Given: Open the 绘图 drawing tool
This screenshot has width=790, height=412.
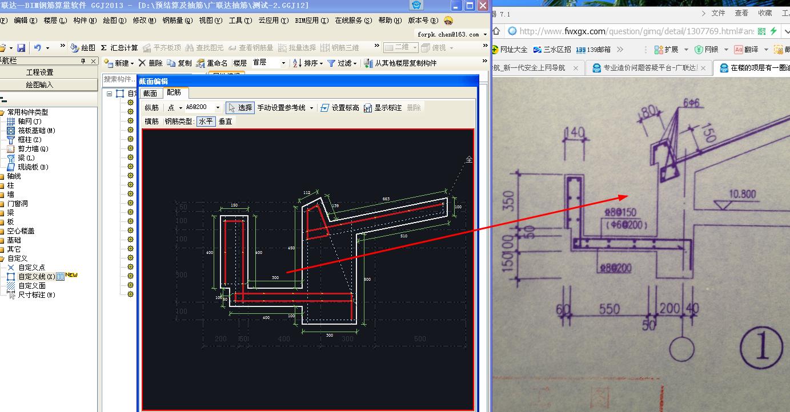Looking at the screenshot, I should 83,48.
